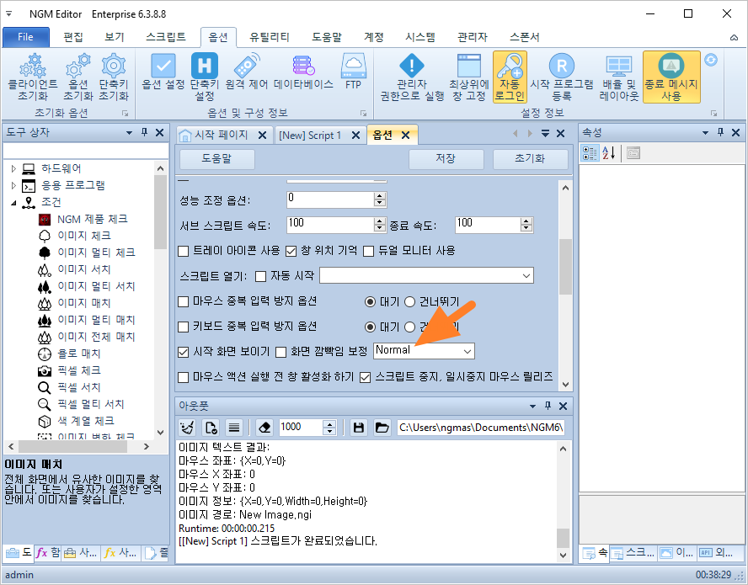Click the eraser icon in 아웃풋 toolbar
The height and width of the screenshot is (585, 748).
pos(264,428)
